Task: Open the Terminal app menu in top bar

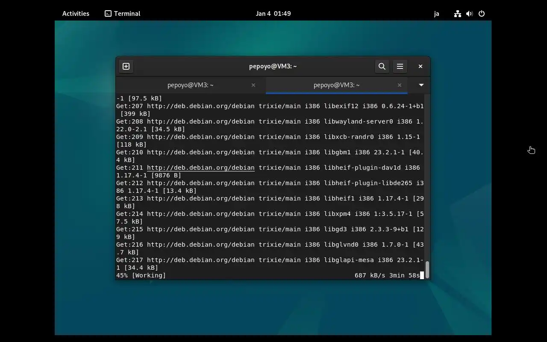Action: (123, 14)
